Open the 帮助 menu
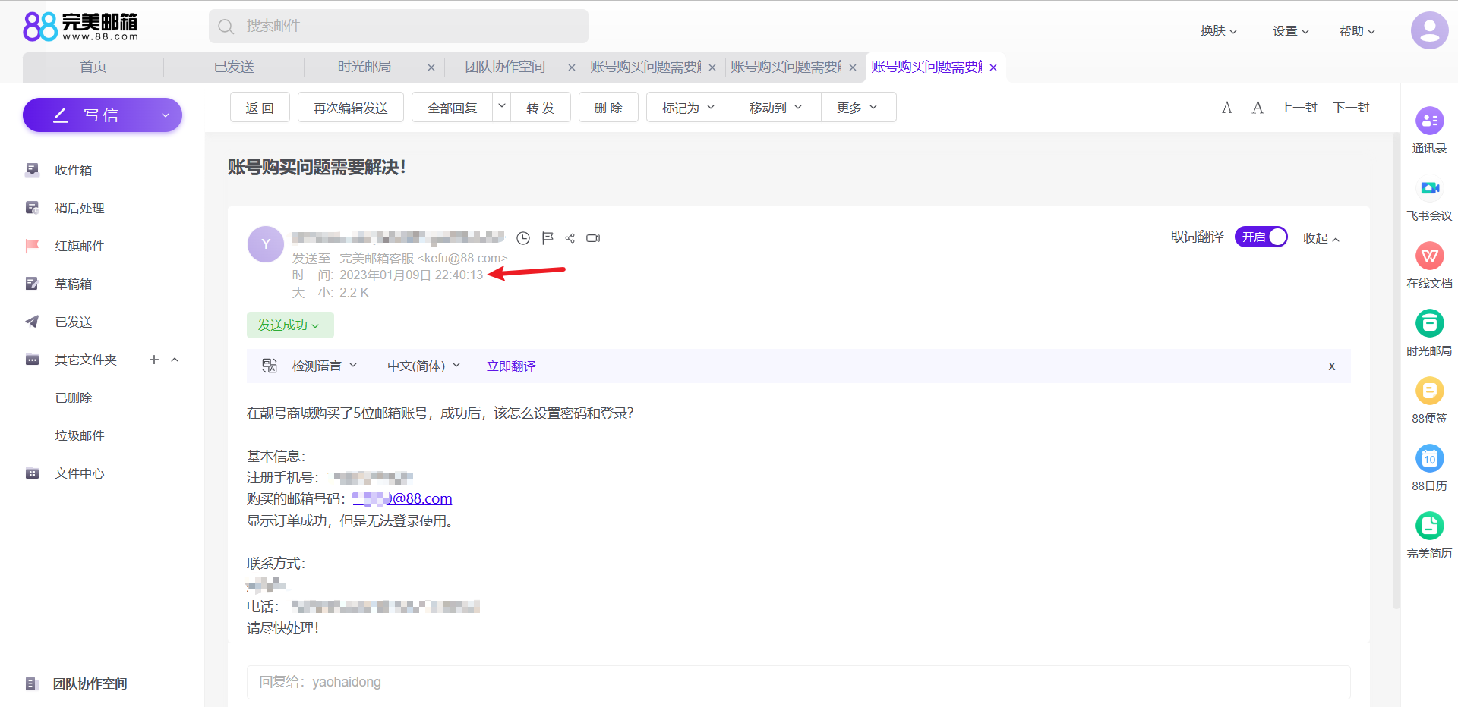This screenshot has width=1458, height=707. pos(1357,30)
